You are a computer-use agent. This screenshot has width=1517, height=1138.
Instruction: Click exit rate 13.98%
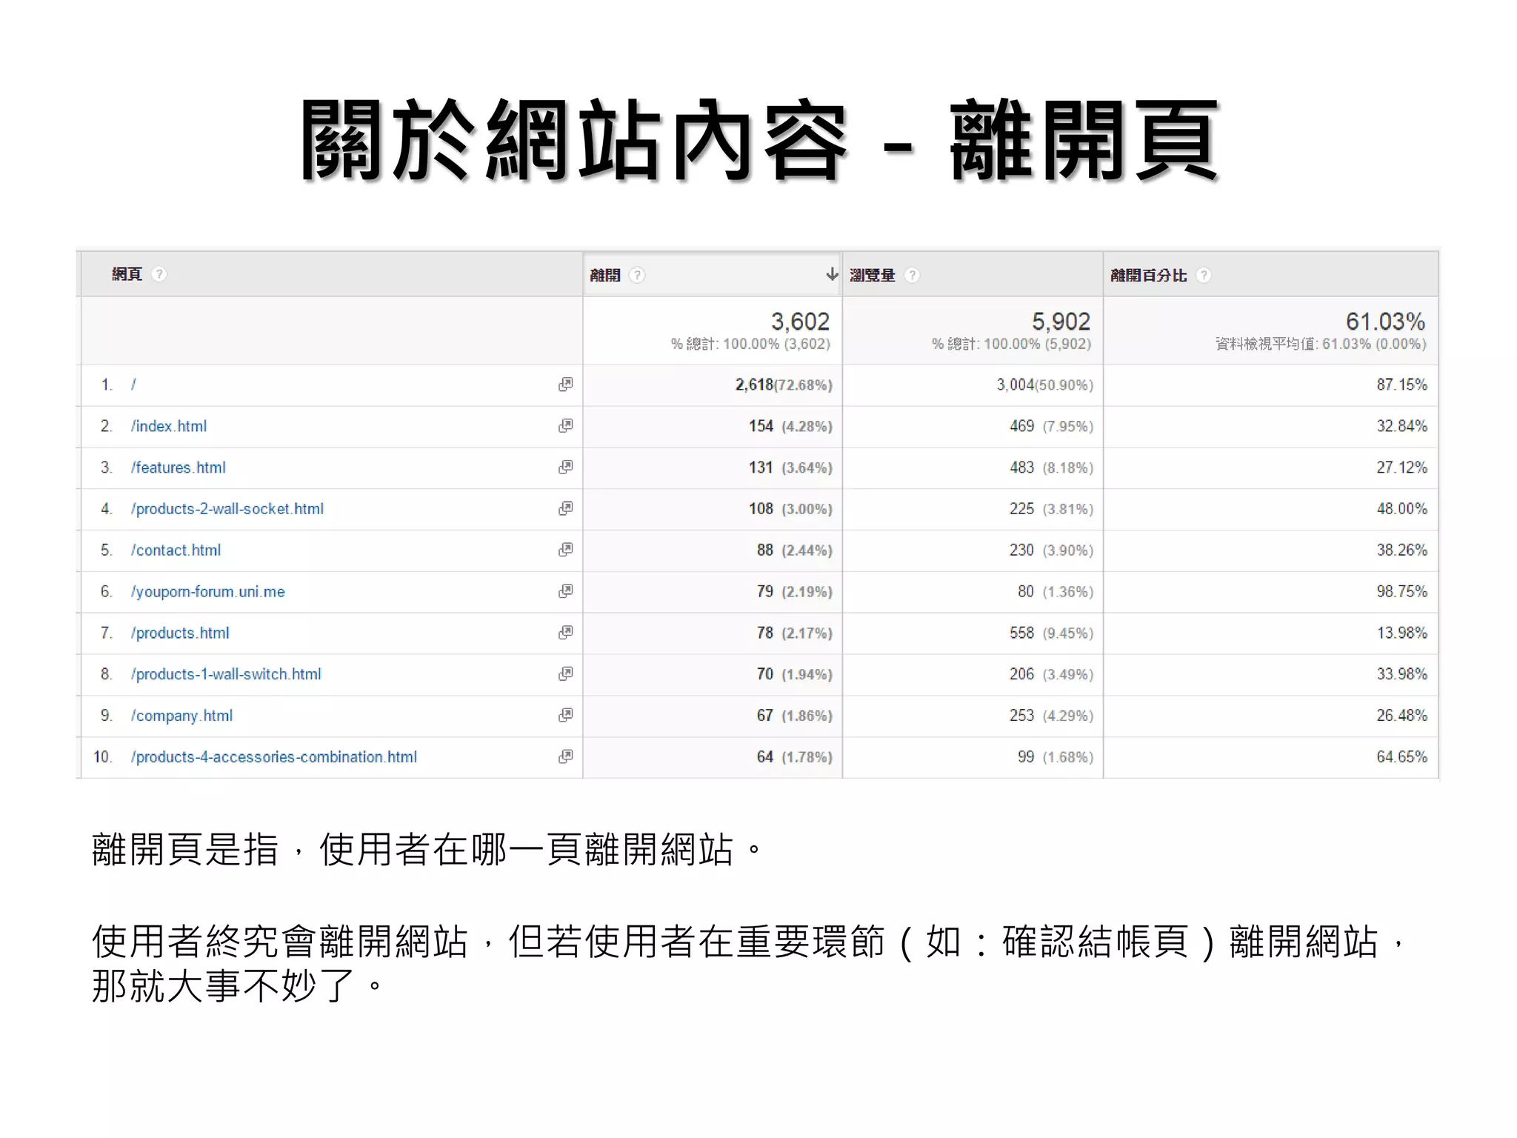1401,633
